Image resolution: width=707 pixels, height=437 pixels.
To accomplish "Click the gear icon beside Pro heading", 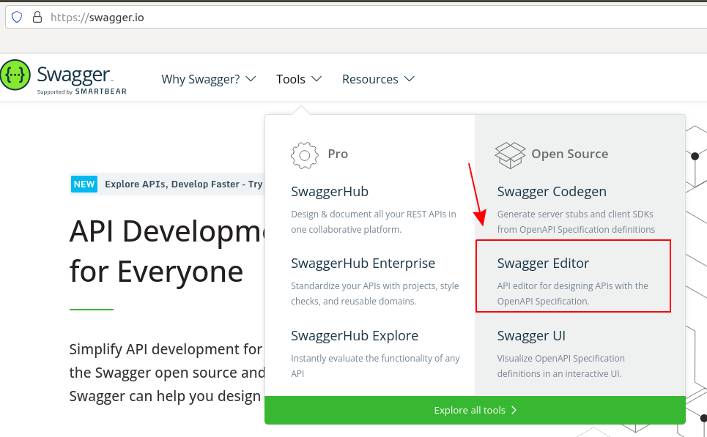I will click(x=304, y=154).
